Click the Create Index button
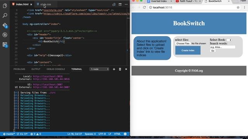Screen dimensions: 248x139 [x=188, y=51]
